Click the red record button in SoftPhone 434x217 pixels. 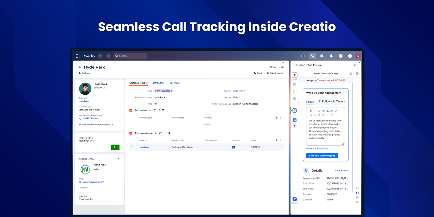294,75
